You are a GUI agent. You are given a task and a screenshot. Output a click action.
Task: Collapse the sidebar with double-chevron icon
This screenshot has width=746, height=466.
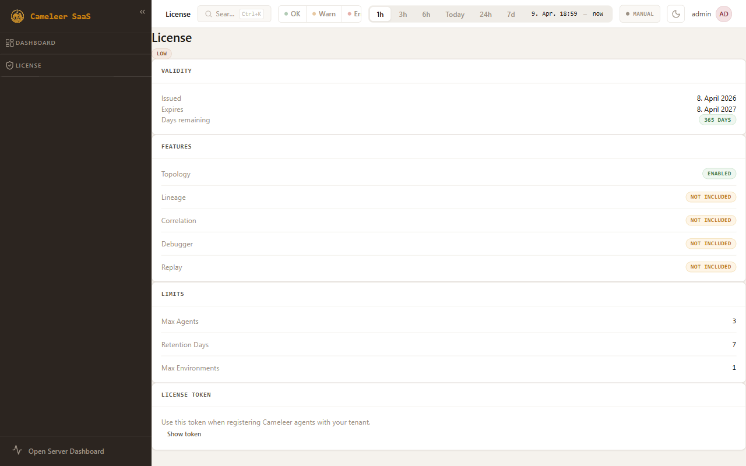tap(142, 12)
